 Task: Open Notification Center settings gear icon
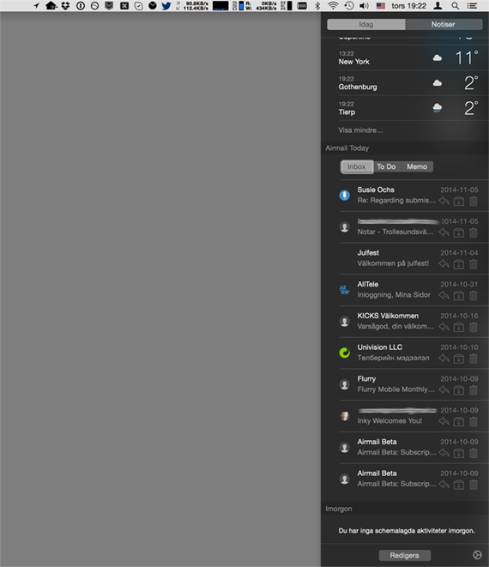[x=477, y=555]
